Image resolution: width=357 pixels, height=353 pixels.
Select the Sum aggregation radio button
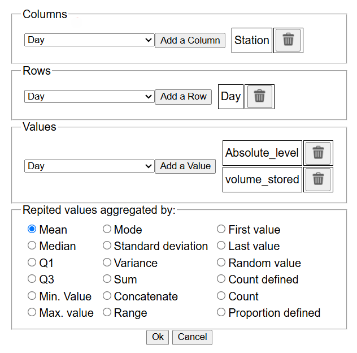point(107,279)
